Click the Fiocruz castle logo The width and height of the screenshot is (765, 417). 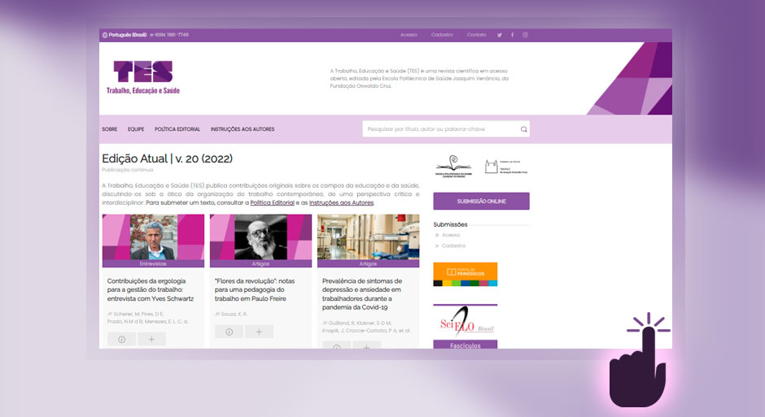click(x=506, y=167)
